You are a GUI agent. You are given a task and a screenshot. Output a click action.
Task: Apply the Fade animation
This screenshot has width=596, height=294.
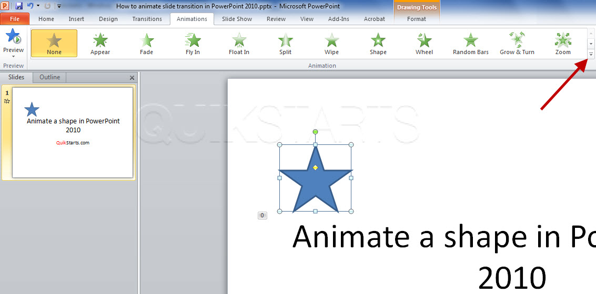pos(147,43)
